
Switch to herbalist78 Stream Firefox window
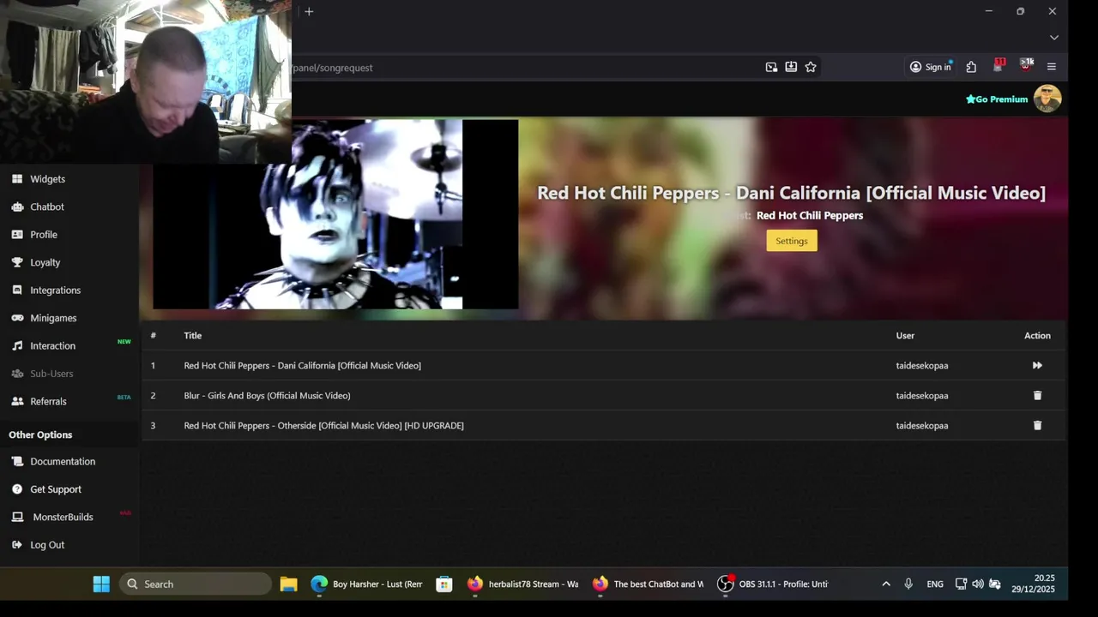tap(522, 584)
